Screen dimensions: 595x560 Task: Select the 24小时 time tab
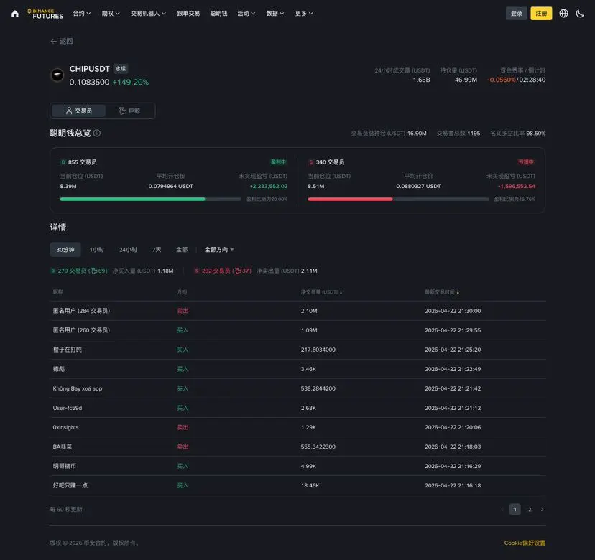coord(128,249)
